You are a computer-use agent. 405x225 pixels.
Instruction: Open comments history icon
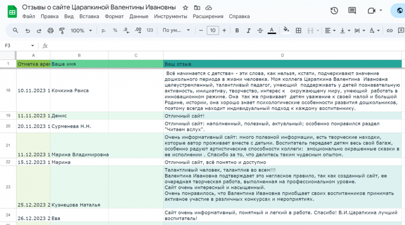(x=352, y=11)
